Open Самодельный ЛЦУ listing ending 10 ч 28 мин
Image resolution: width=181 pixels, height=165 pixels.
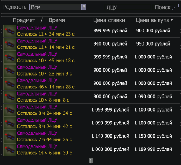(x=91, y=71)
